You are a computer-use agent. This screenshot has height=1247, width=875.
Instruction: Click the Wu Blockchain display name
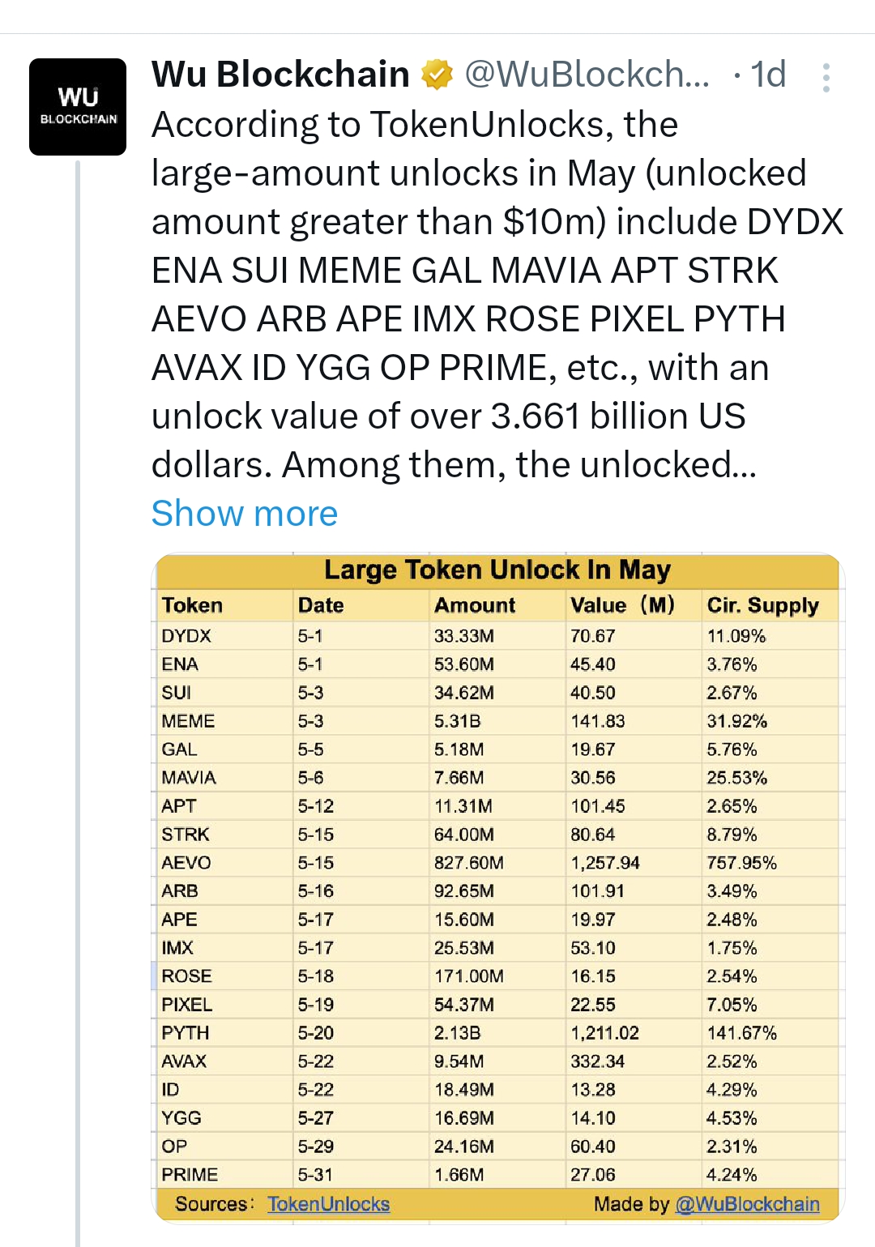click(x=280, y=75)
